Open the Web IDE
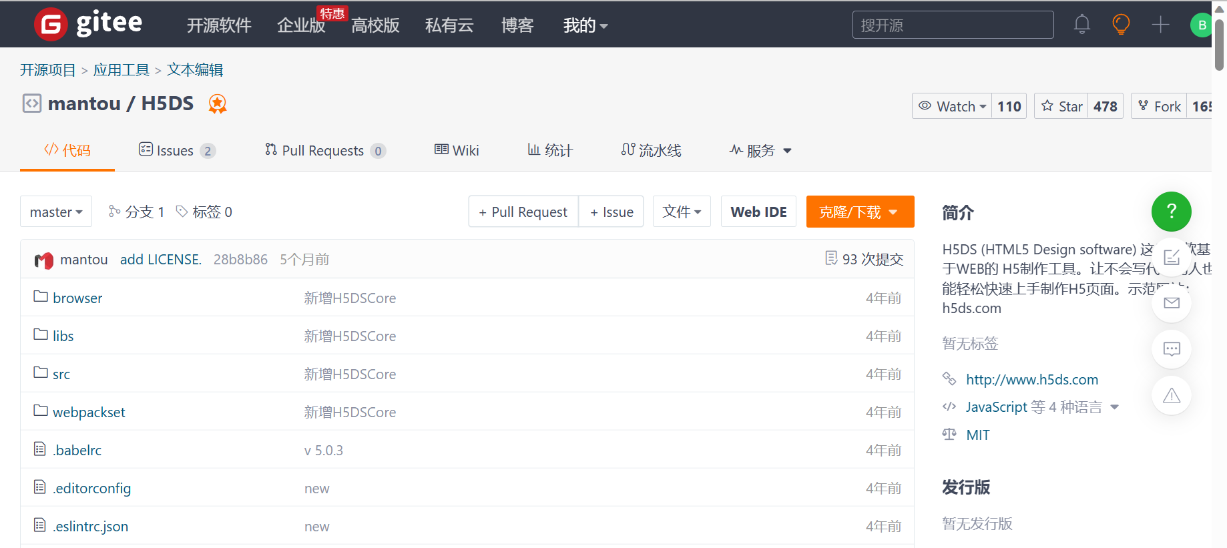1227x548 pixels. pyautogui.click(x=758, y=212)
